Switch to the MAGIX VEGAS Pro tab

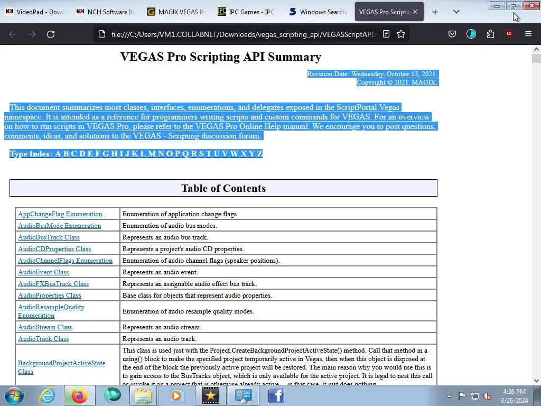[x=176, y=12]
